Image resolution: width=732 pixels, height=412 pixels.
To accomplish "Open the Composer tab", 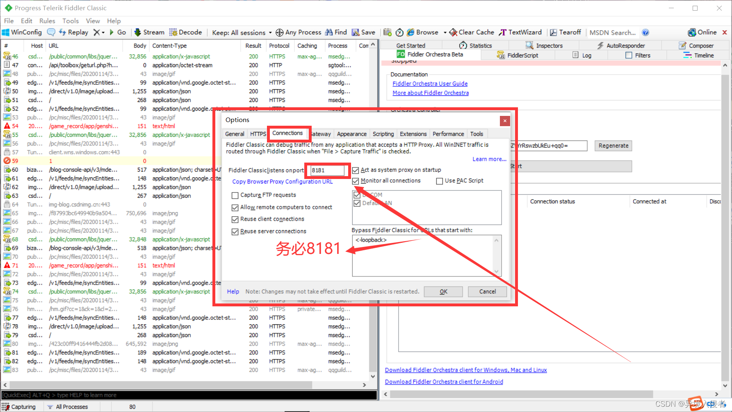I will [x=696, y=45].
